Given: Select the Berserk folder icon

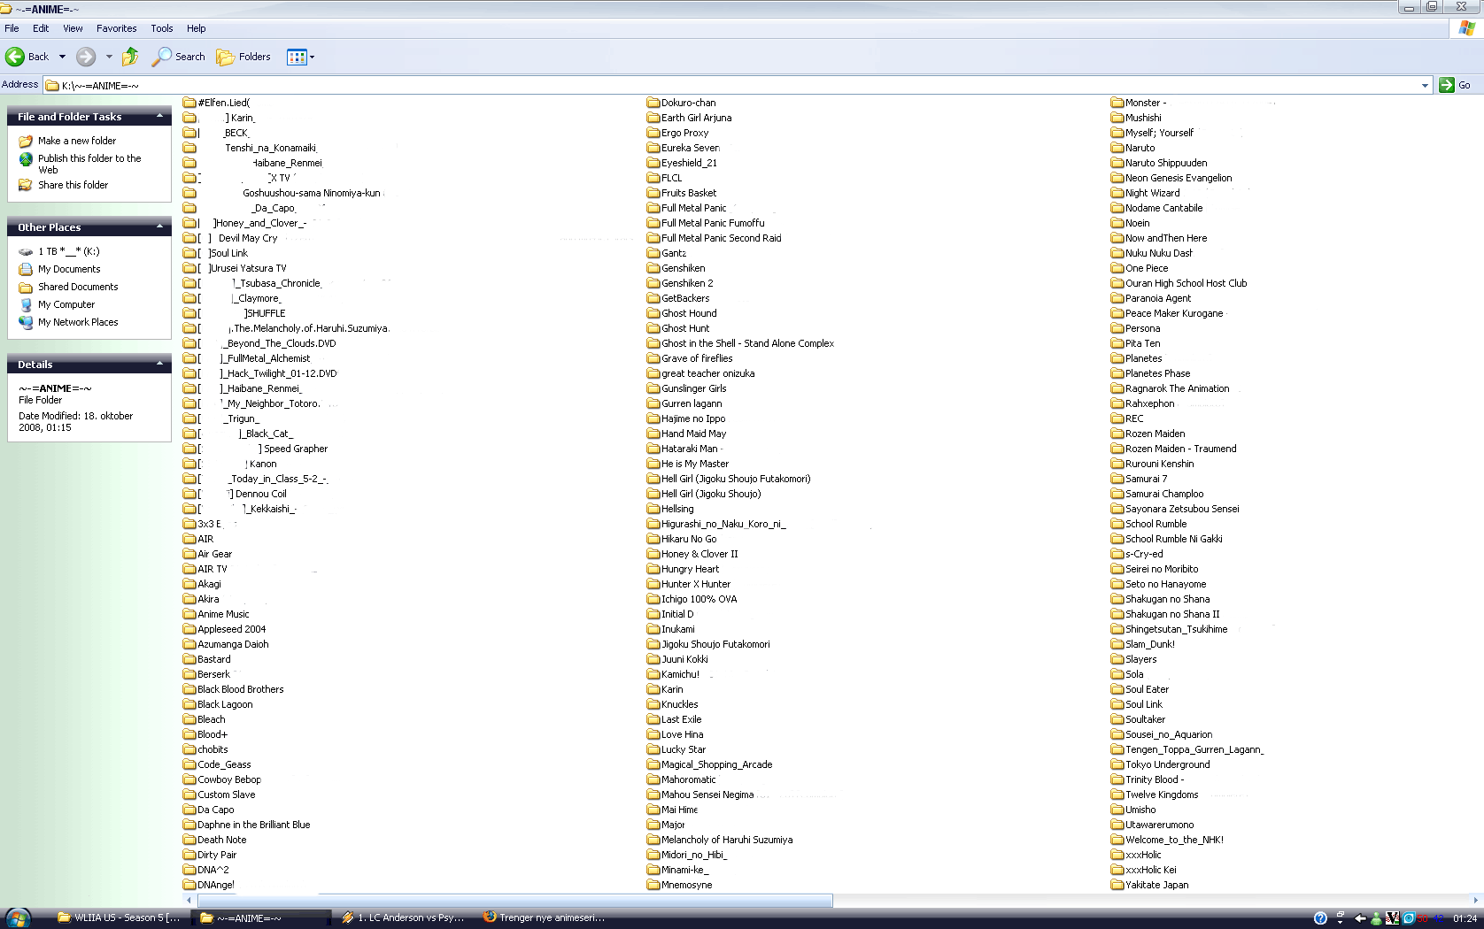Looking at the screenshot, I should [189, 674].
